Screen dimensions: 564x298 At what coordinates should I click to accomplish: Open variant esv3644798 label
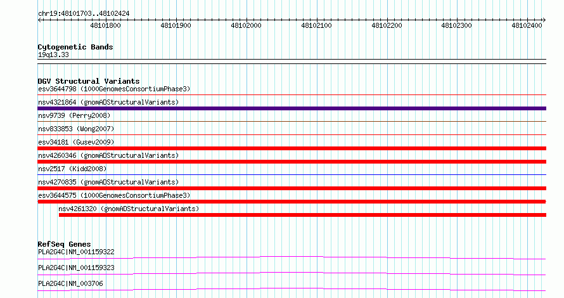point(114,89)
